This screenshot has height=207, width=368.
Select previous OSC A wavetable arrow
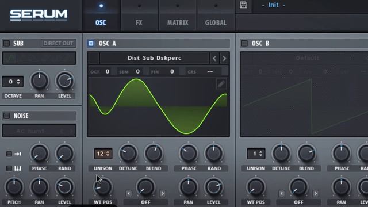click(214, 59)
